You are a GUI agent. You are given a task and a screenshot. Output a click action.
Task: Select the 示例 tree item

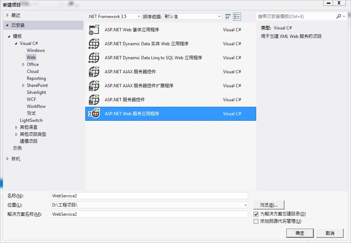17,148
